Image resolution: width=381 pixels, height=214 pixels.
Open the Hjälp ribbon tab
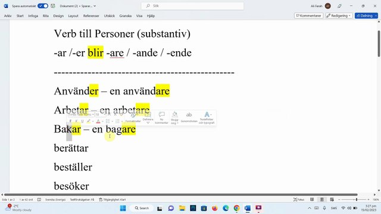[151, 16]
